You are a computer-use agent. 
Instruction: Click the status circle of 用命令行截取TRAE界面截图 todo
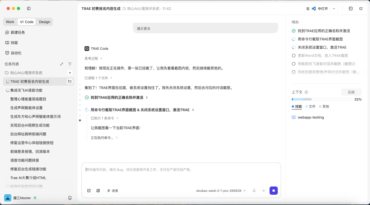[293, 39]
